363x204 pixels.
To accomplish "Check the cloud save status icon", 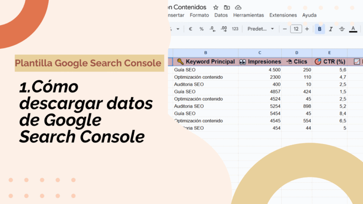I will pos(238,8).
